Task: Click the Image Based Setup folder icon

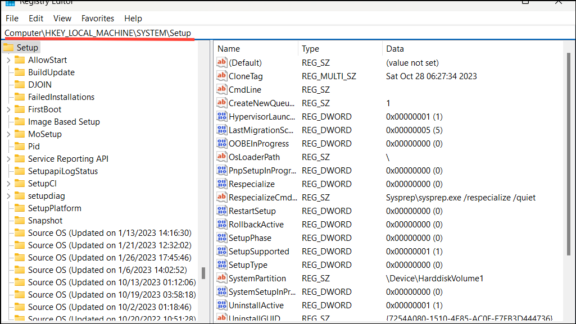Action: [20, 121]
